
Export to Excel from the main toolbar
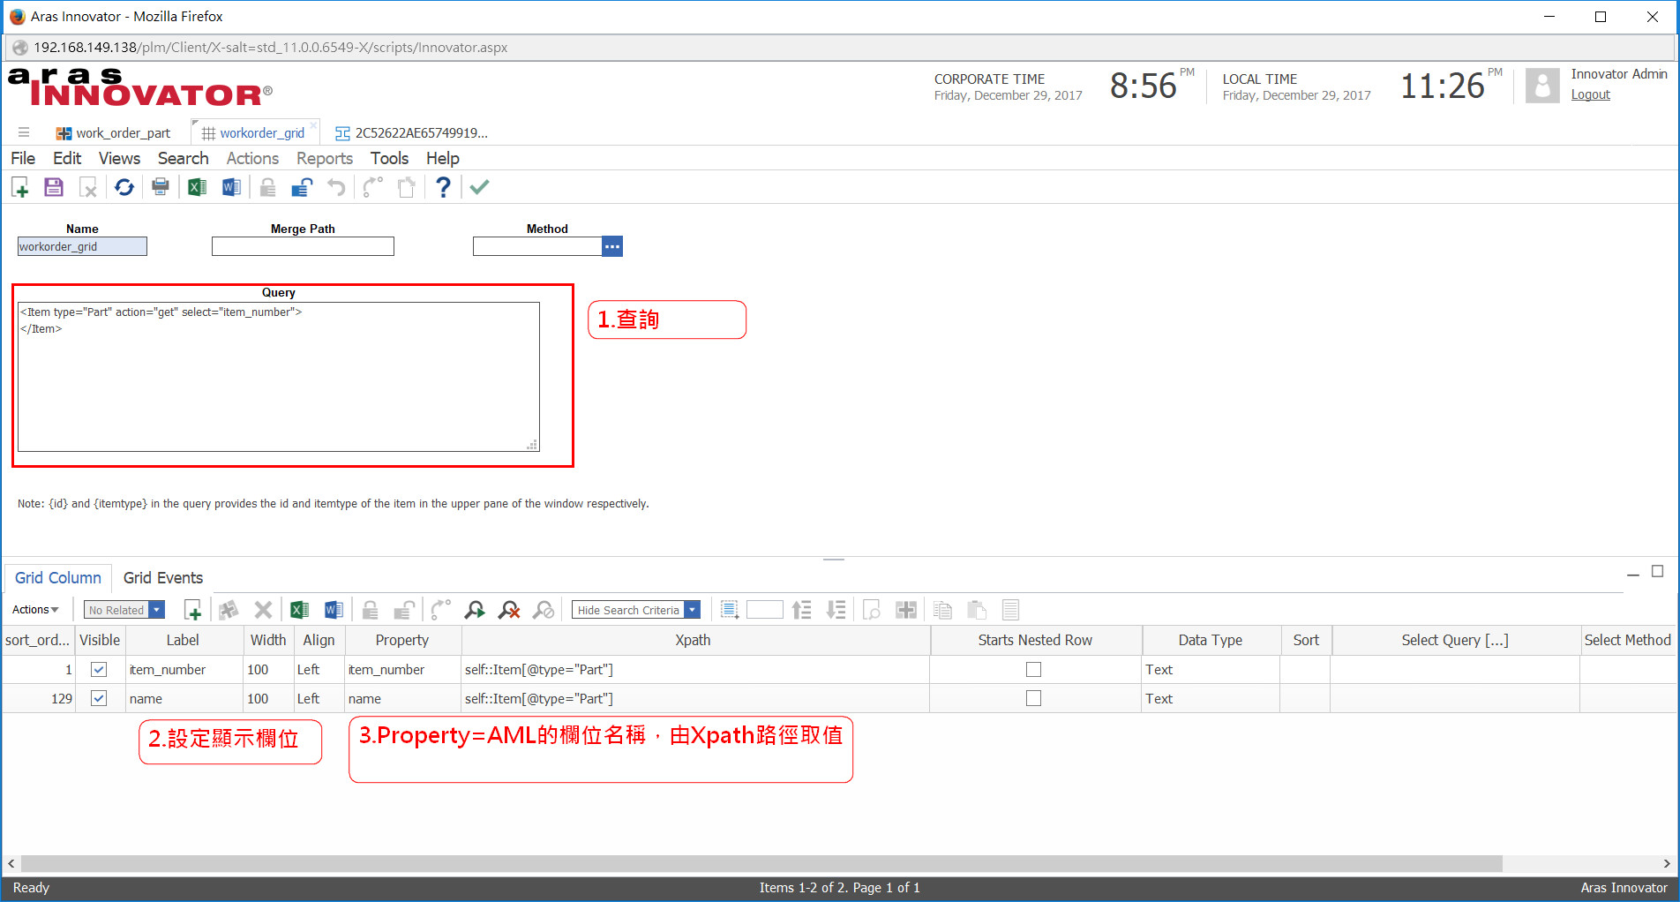click(x=197, y=187)
